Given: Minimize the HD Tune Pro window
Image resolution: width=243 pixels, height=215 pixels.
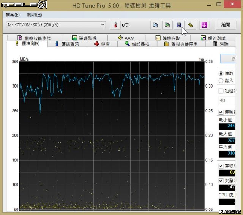Looking at the screenshot, I should (209, 5).
